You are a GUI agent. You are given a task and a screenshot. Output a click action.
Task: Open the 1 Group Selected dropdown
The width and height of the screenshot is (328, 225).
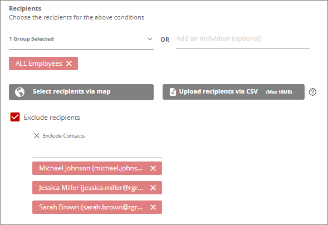[81, 39]
